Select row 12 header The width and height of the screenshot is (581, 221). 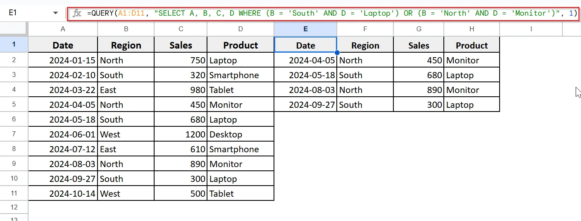coord(14,207)
